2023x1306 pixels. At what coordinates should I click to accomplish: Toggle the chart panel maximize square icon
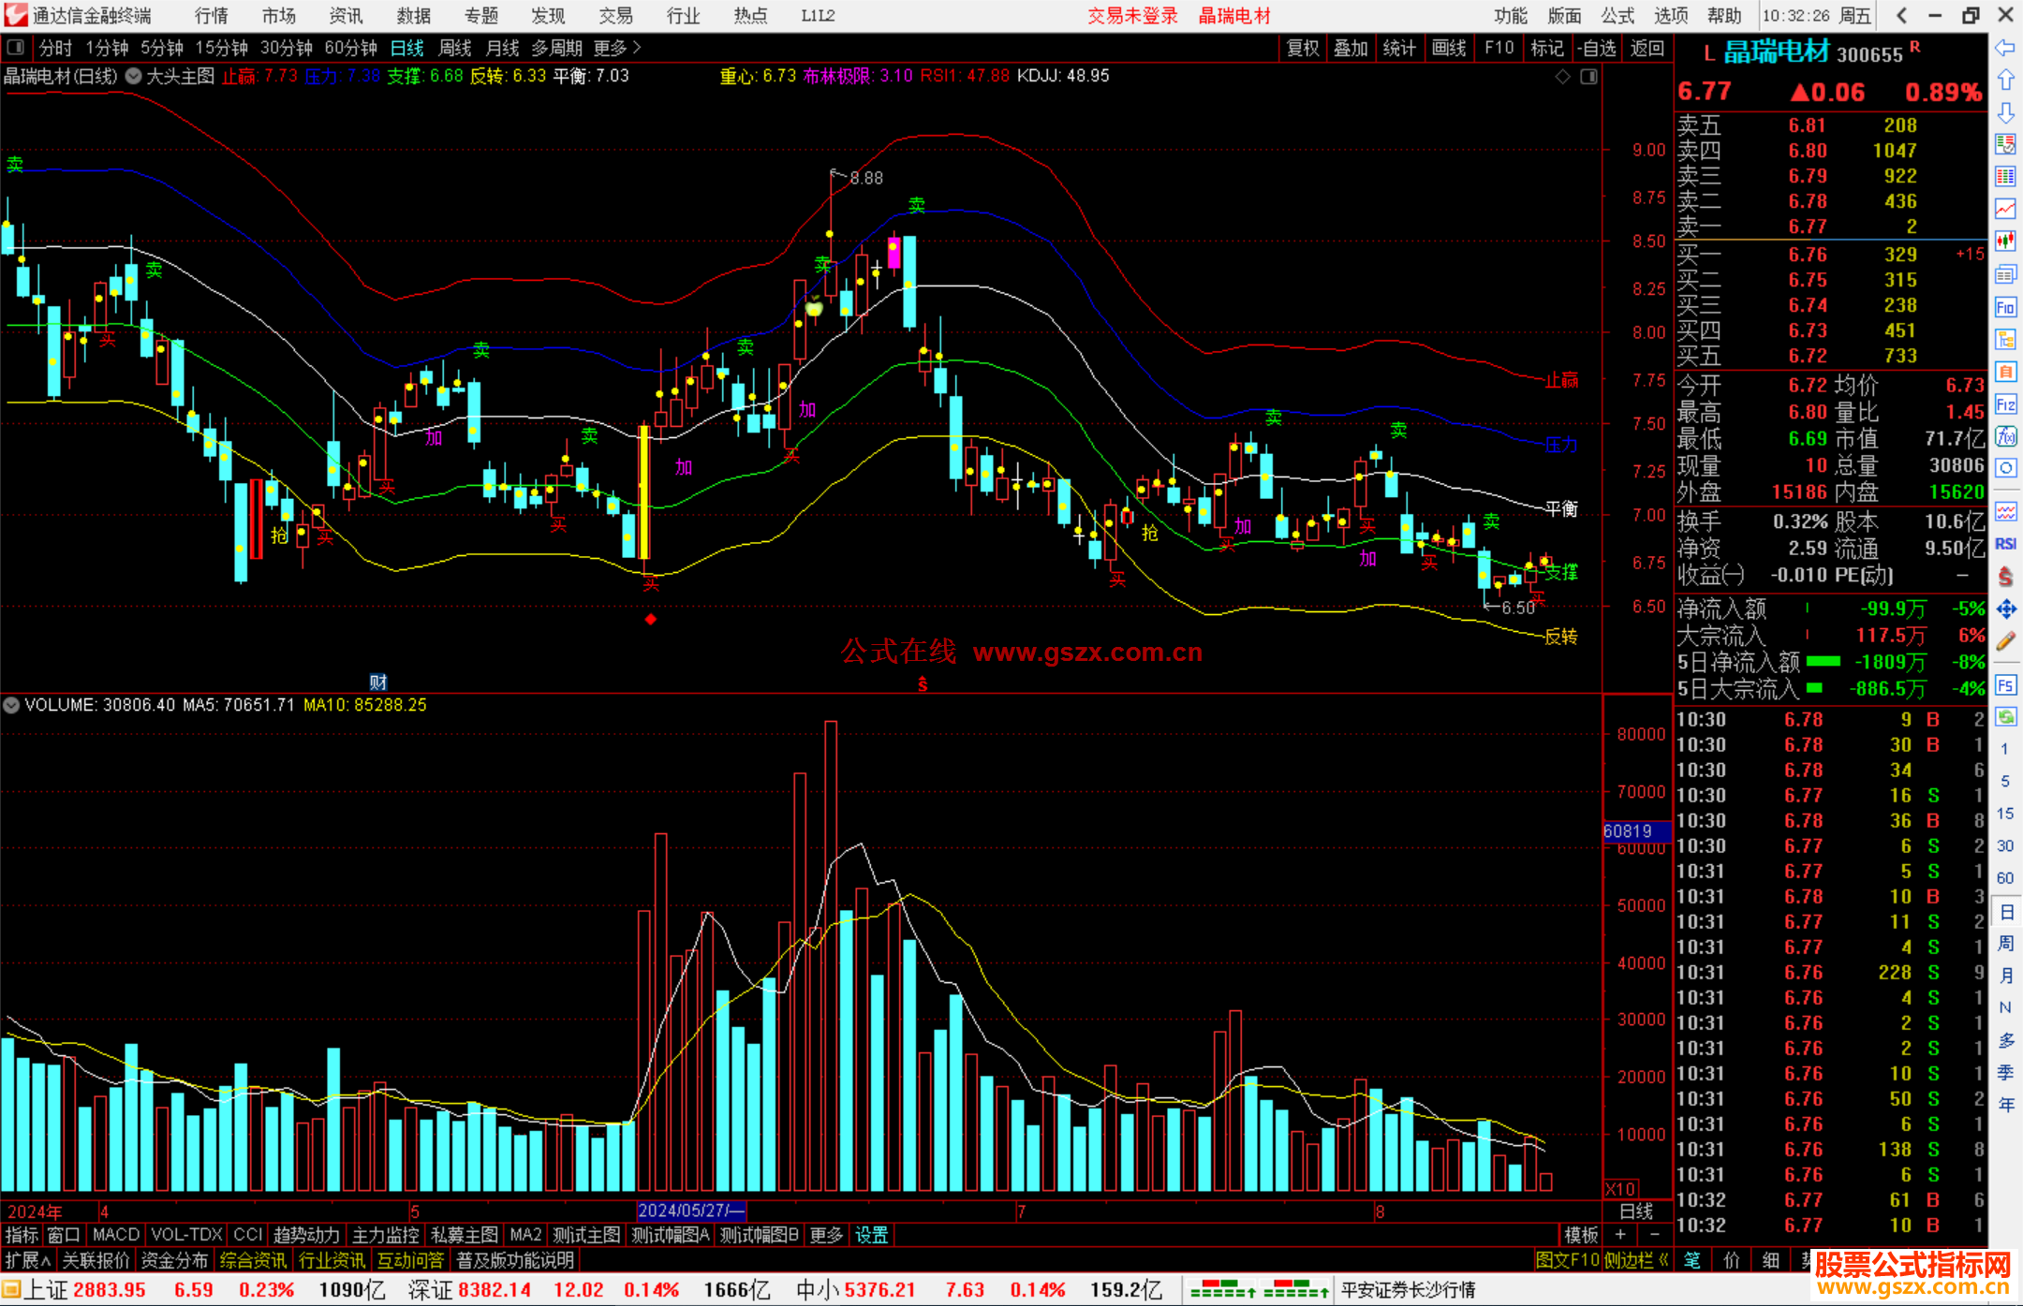(x=1588, y=77)
